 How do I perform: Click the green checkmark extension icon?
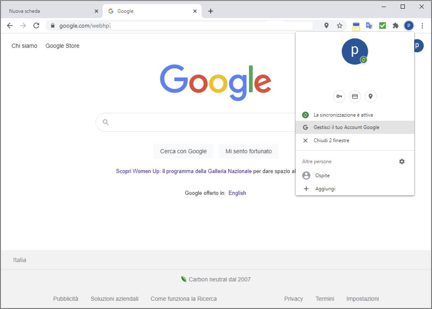pos(383,26)
